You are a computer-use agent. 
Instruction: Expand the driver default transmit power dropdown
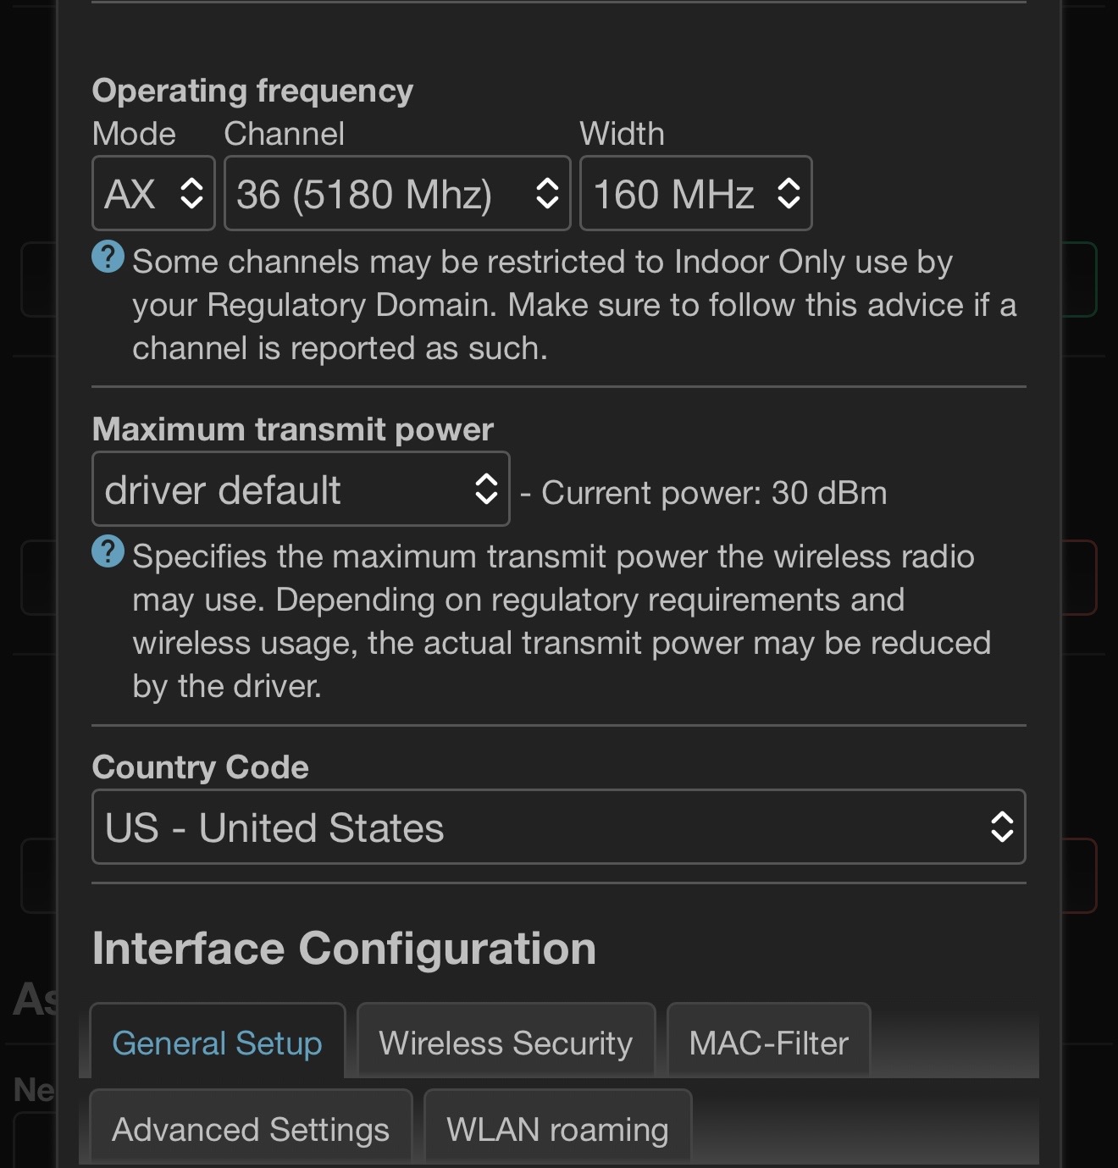click(301, 490)
